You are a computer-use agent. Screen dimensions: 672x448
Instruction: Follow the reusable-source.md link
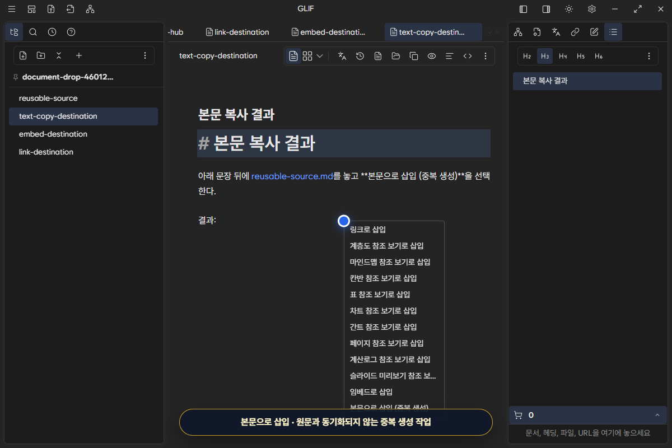click(292, 176)
